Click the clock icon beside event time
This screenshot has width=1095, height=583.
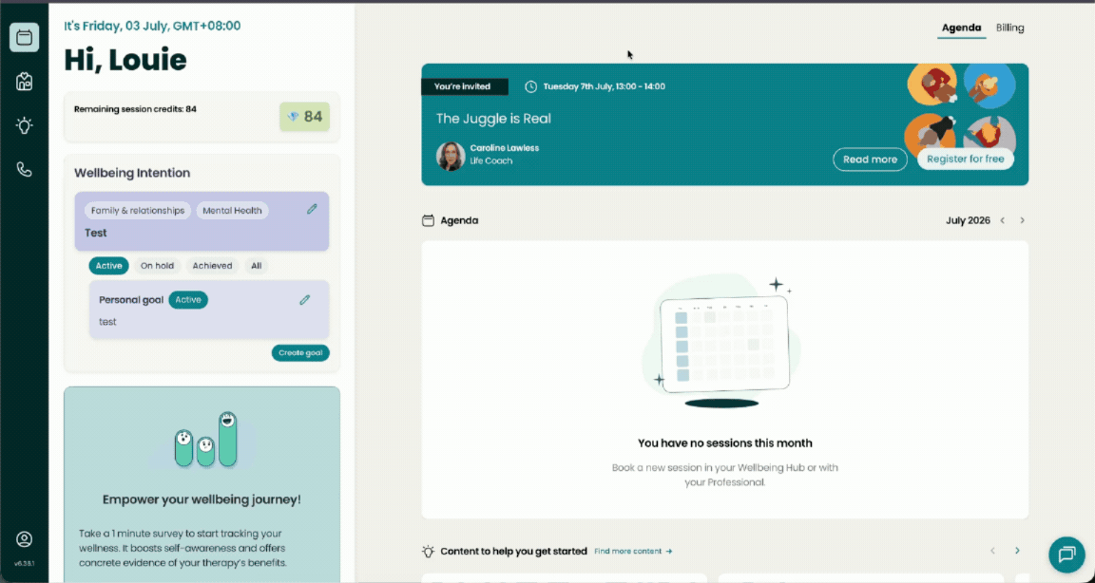coord(531,86)
